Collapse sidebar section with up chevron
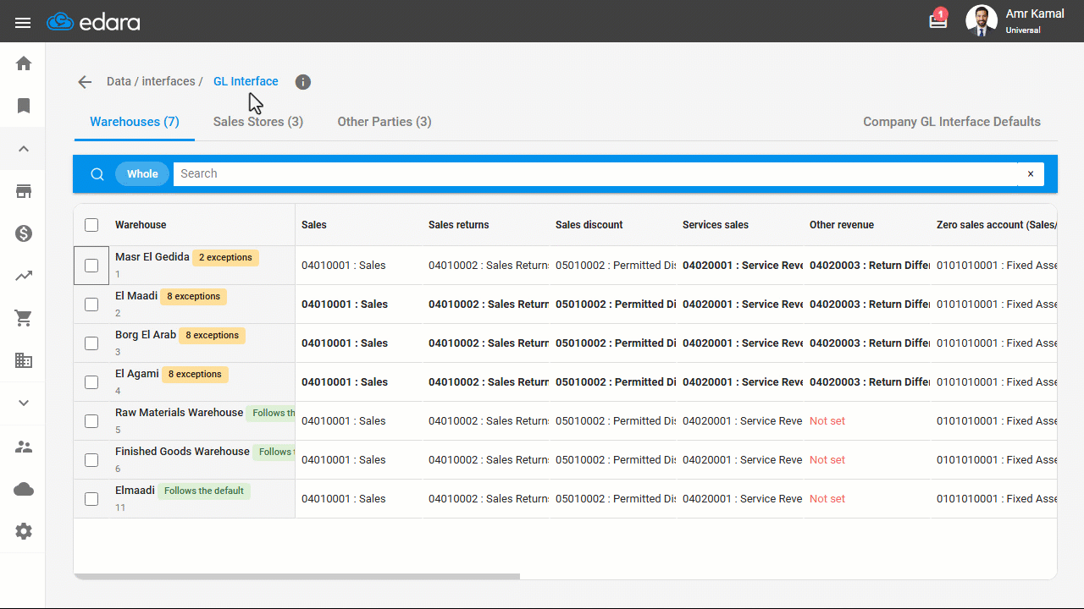 [24, 149]
